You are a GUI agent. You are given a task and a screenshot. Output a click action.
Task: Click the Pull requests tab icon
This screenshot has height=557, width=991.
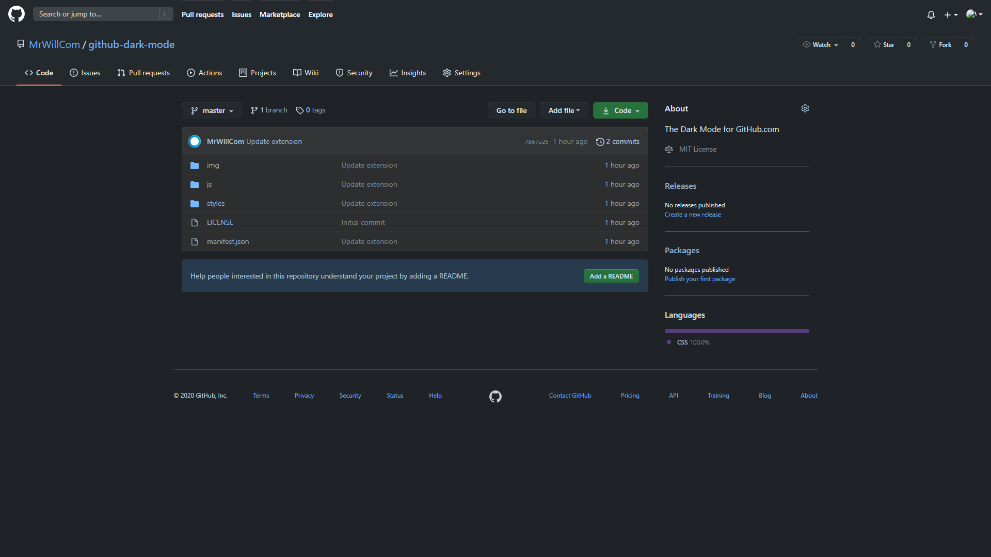(x=120, y=73)
